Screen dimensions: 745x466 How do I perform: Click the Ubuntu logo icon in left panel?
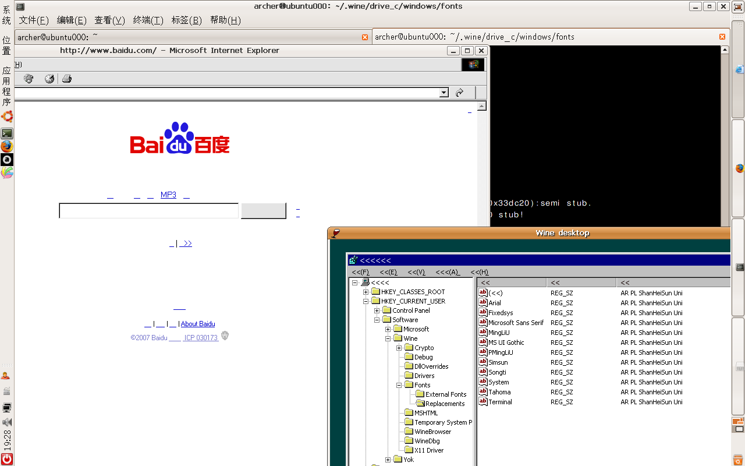[x=7, y=116]
